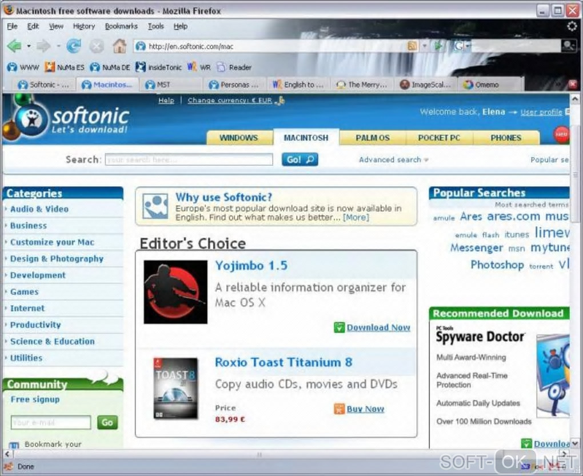Select the PALM OS platform tab
Image resolution: width=583 pixels, height=476 pixels.
(373, 138)
